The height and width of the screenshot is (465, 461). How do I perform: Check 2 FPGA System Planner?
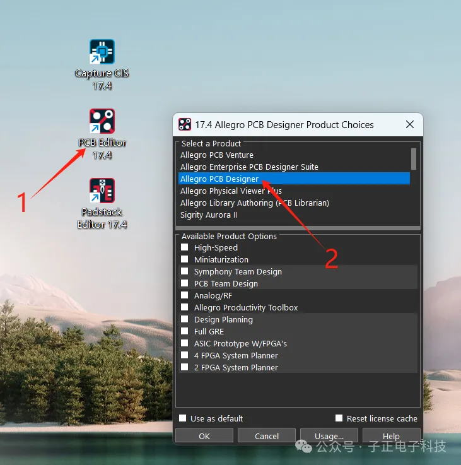[x=184, y=367]
